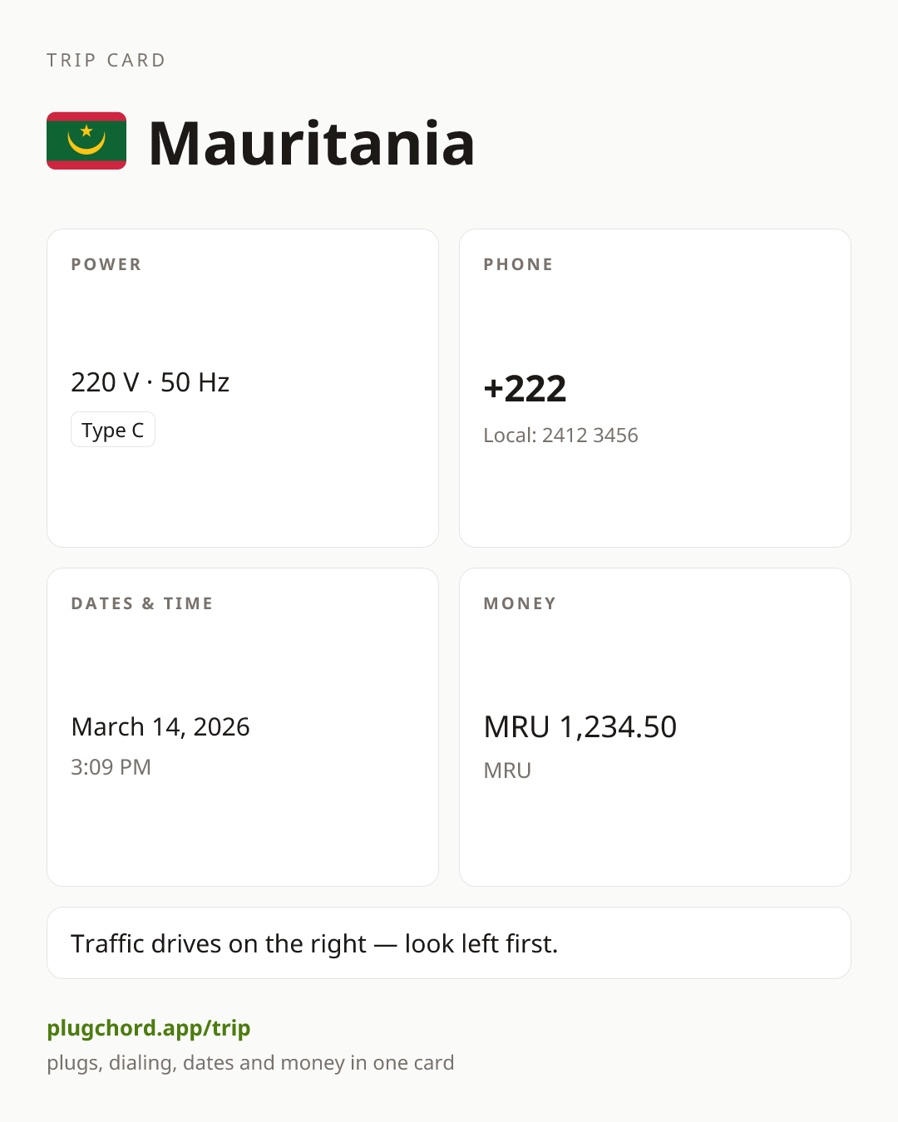Click the Mauritania country heading
The width and height of the screenshot is (898, 1122).
coord(312,143)
